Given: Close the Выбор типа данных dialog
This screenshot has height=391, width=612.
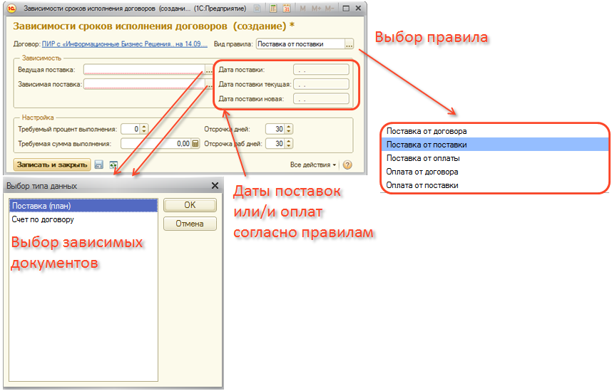Looking at the screenshot, I should pyautogui.click(x=215, y=186).
